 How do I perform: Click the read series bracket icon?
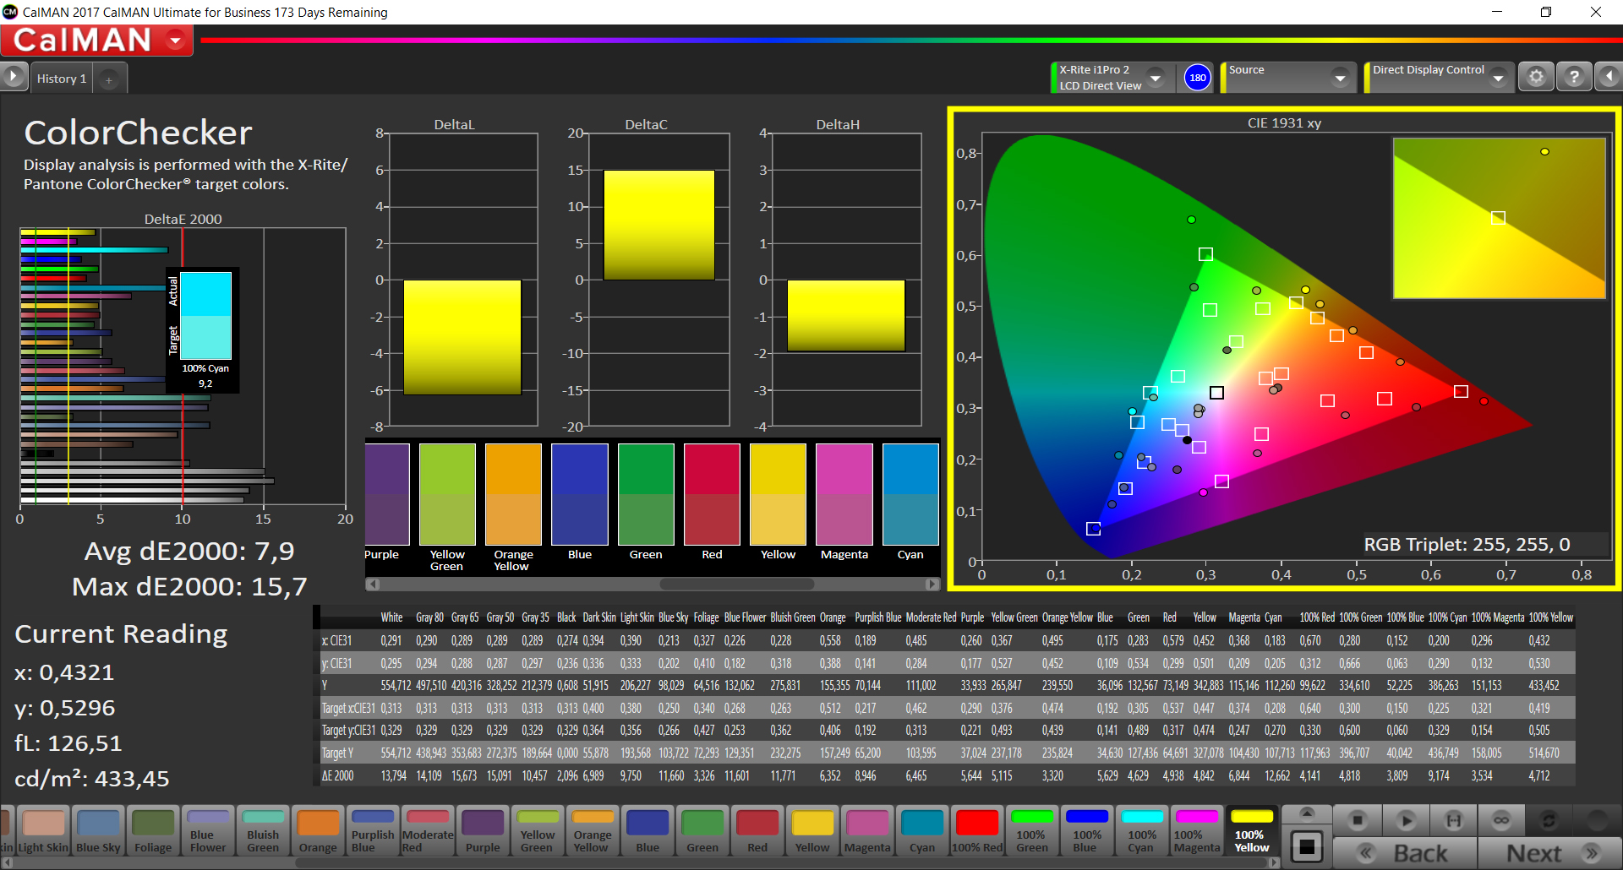pyautogui.click(x=1453, y=819)
